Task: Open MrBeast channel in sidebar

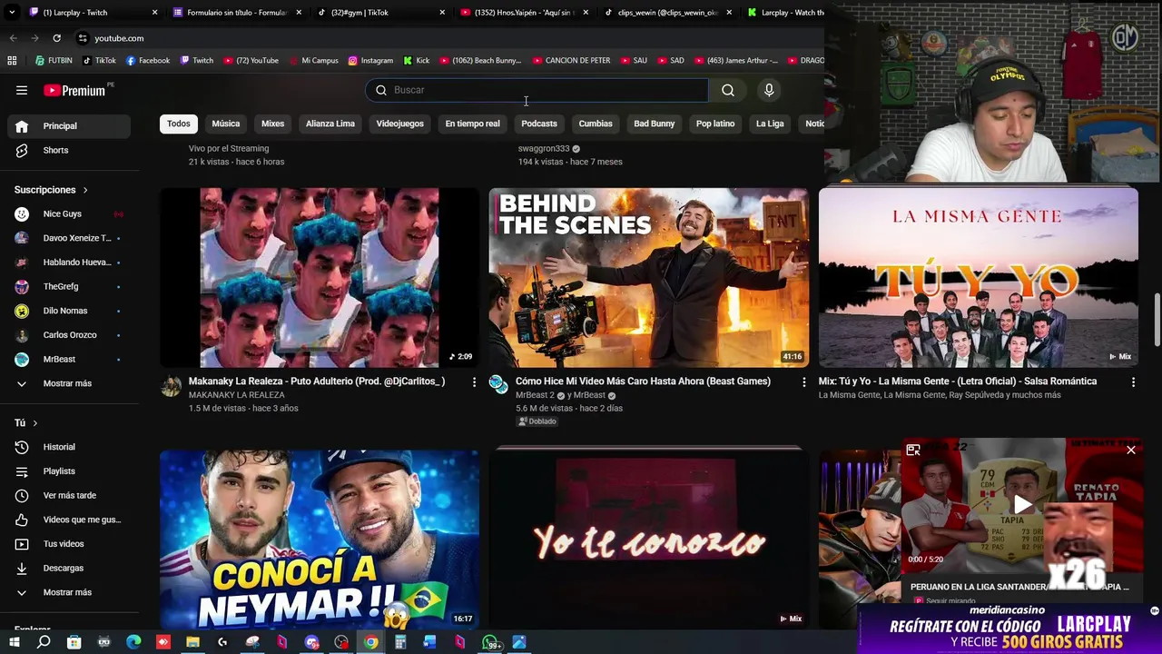Action: point(69,359)
